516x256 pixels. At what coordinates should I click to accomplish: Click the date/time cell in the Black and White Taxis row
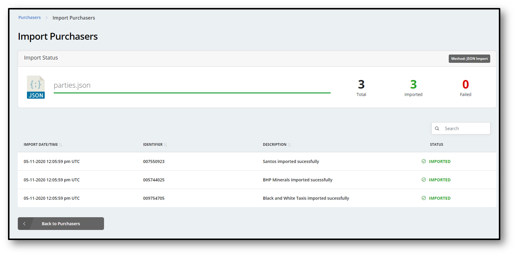tap(52, 198)
